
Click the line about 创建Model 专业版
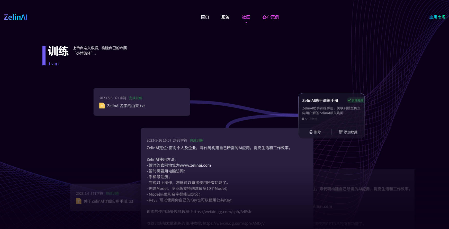187,188
